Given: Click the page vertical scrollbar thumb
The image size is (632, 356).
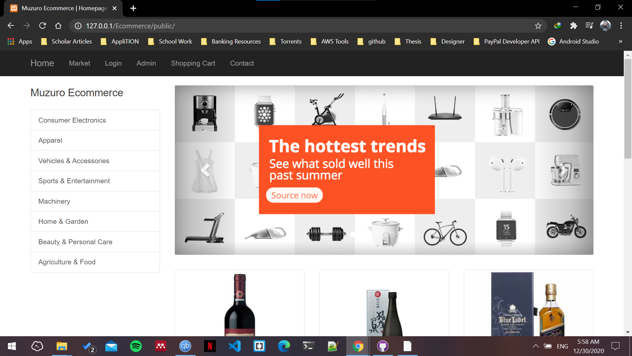Looking at the screenshot, I should click(x=627, y=109).
